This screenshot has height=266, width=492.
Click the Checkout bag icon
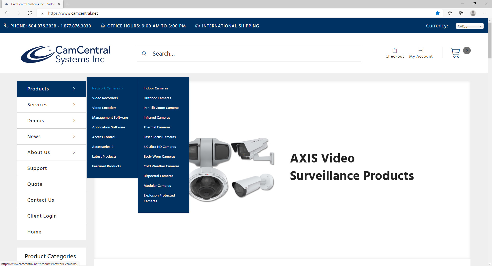tap(395, 50)
